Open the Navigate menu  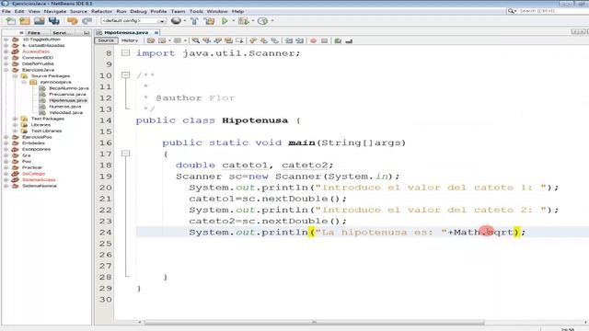point(55,11)
